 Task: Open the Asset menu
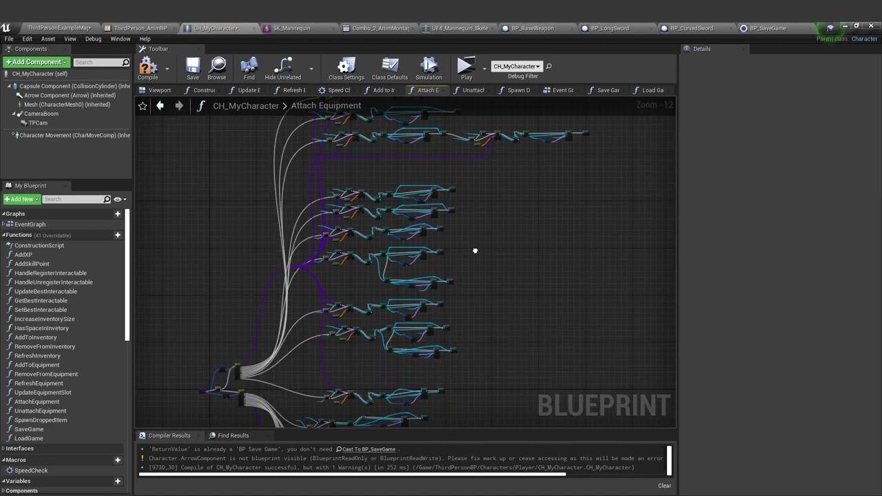(48, 39)
